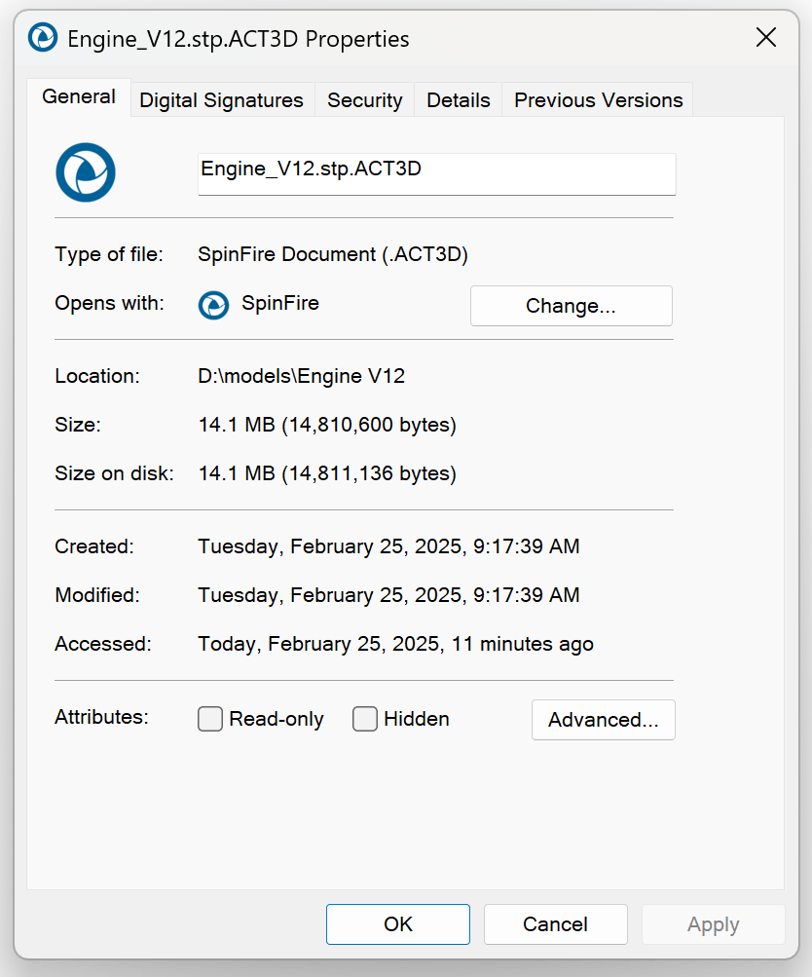Screen dimensions: 812x977
Task: Click the Size on disk value
Action: point(327,474)
